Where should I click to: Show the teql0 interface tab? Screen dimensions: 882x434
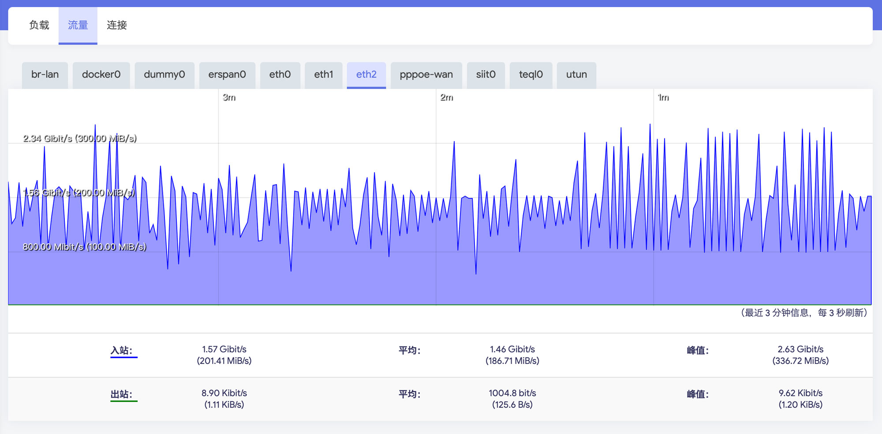pyautogui.click(x=531, y=74)
